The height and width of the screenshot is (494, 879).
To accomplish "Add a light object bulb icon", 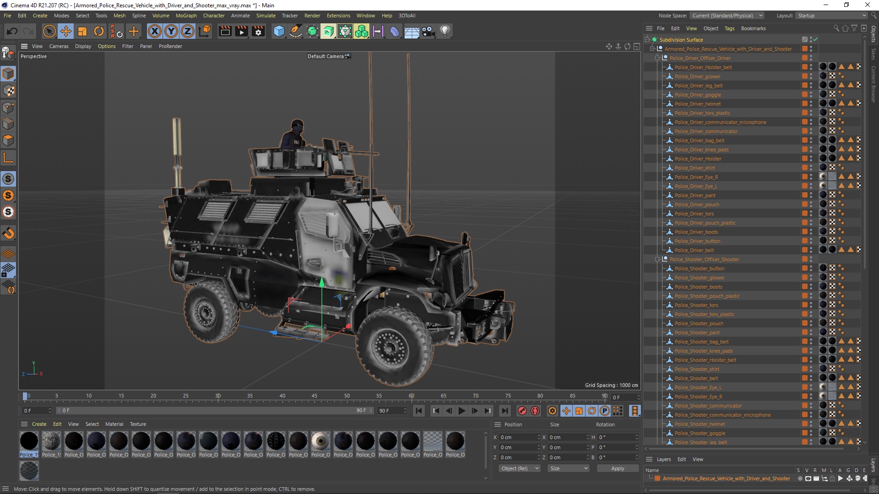I will pos(445,31).
